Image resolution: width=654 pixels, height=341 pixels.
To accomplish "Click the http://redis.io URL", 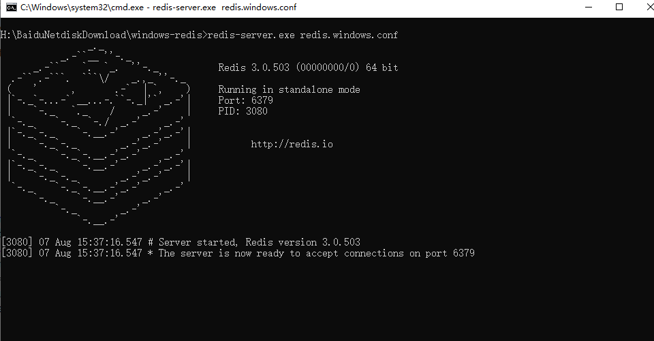I will (x=292, y=144).
